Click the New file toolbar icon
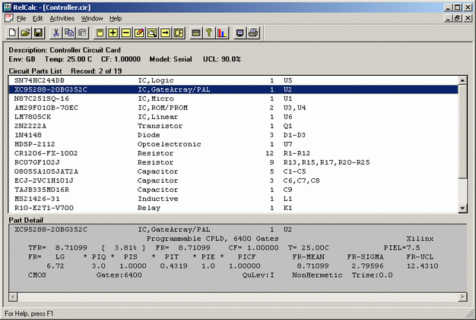 12,33
